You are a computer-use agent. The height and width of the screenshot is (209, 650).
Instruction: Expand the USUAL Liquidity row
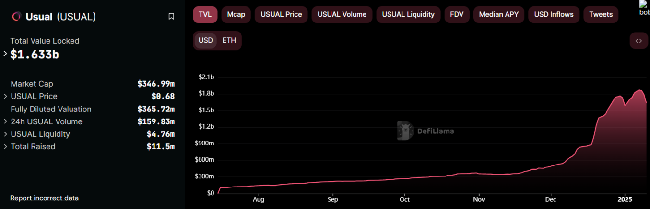[5, 134]
